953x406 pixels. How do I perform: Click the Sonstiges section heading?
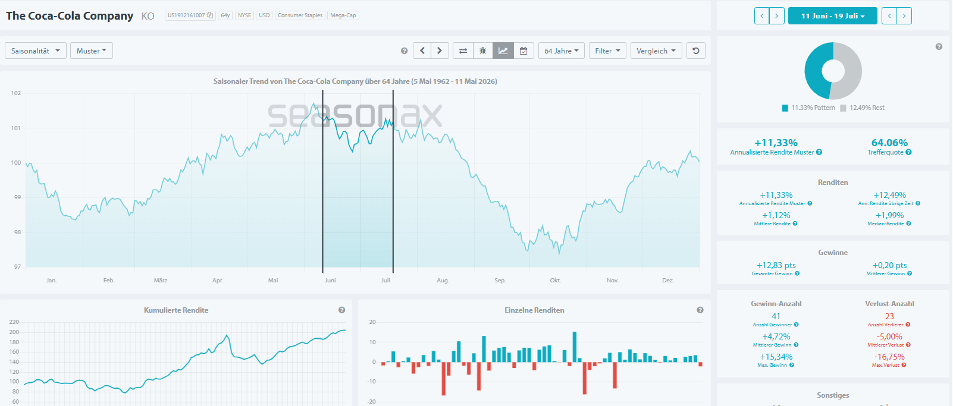[x=833, y=395]
